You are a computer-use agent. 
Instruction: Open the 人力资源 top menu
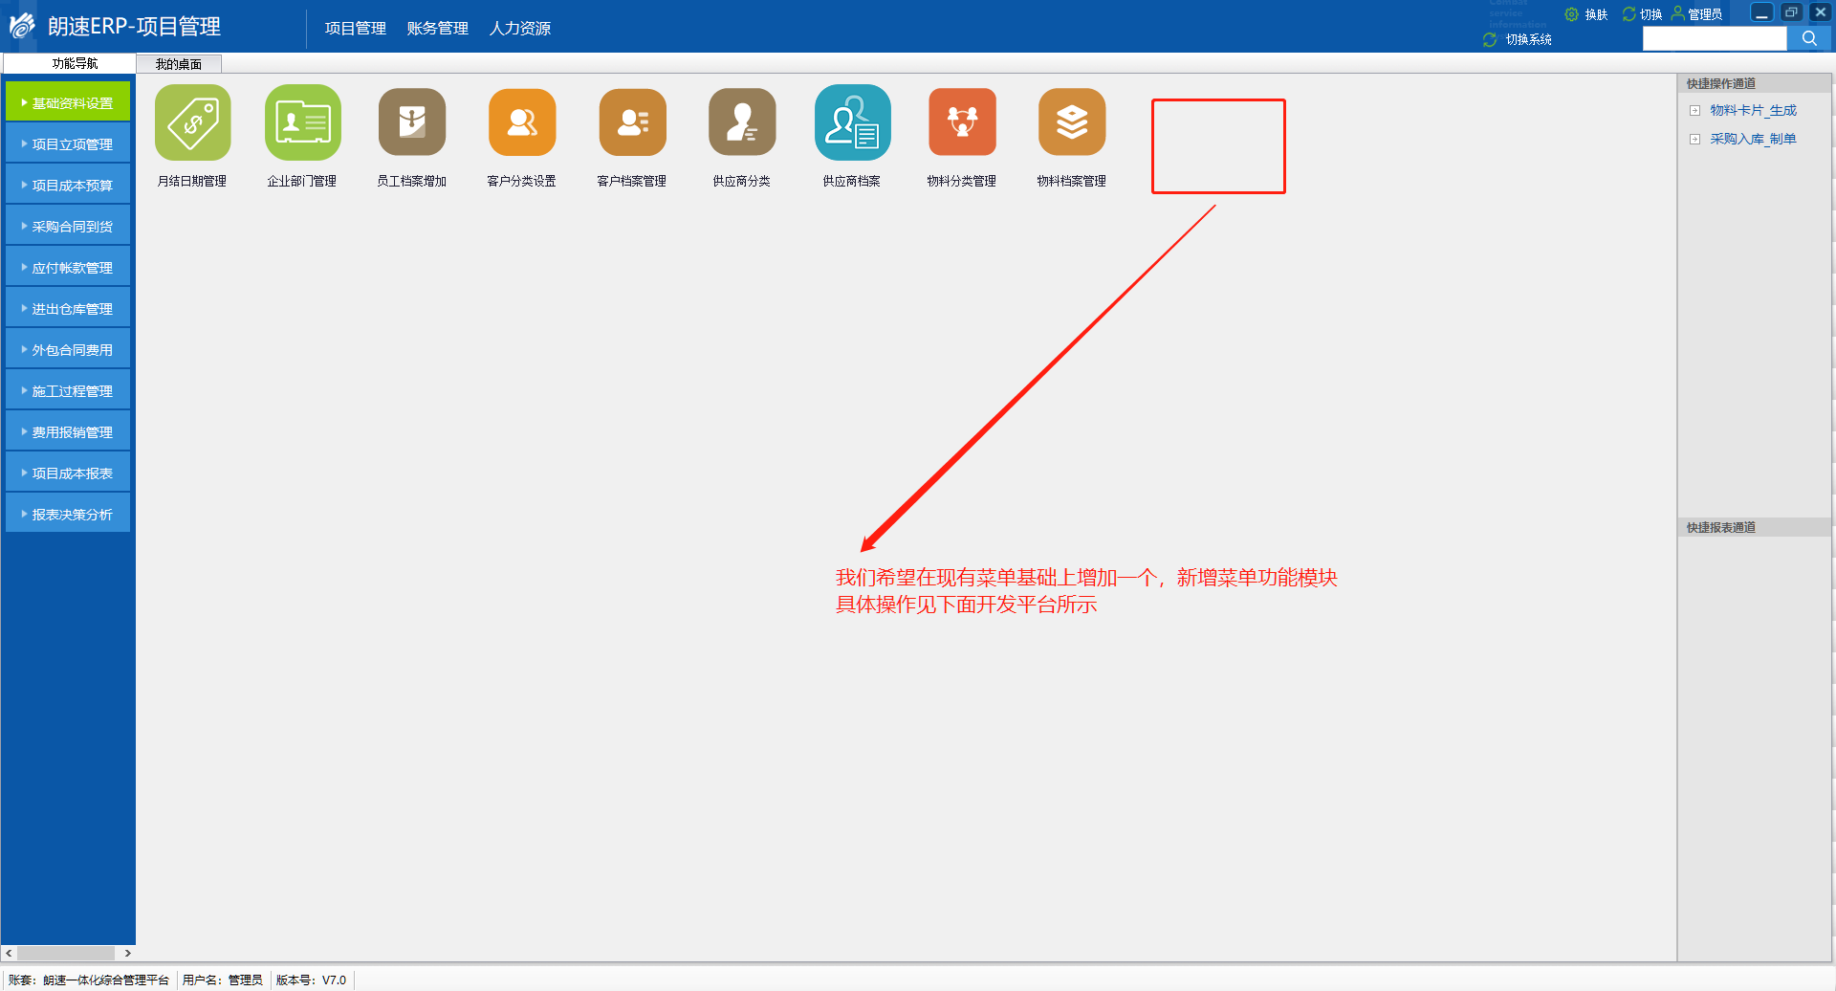[x=520, y=29]
